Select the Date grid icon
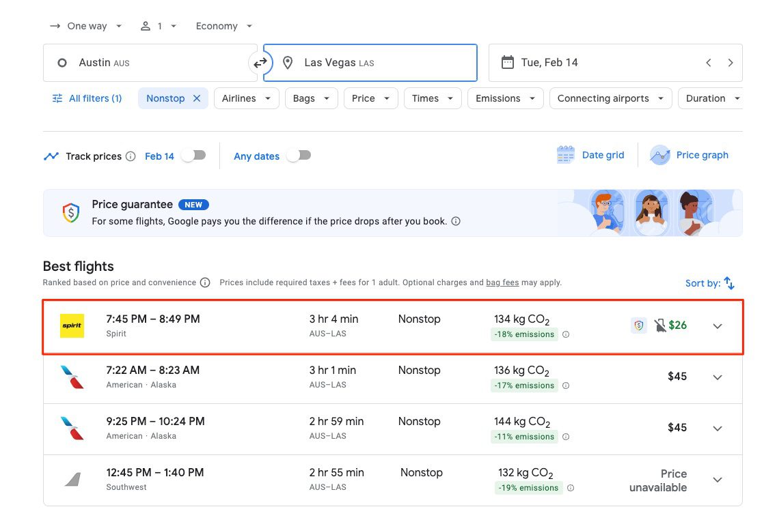Screen dimensions: 777x522 tap(565, 155)
